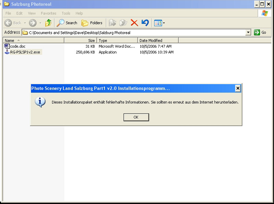Click the Copy To toolbar icon
The height and width of the screenshot is (204, 274).
[x=123, y=23]
